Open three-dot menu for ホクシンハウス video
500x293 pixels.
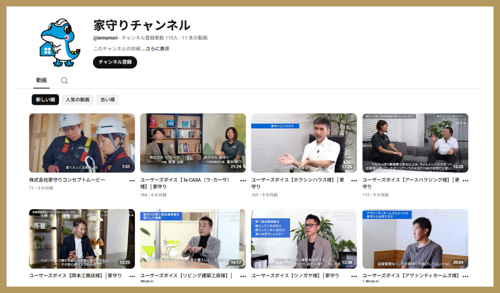[354, 181]
